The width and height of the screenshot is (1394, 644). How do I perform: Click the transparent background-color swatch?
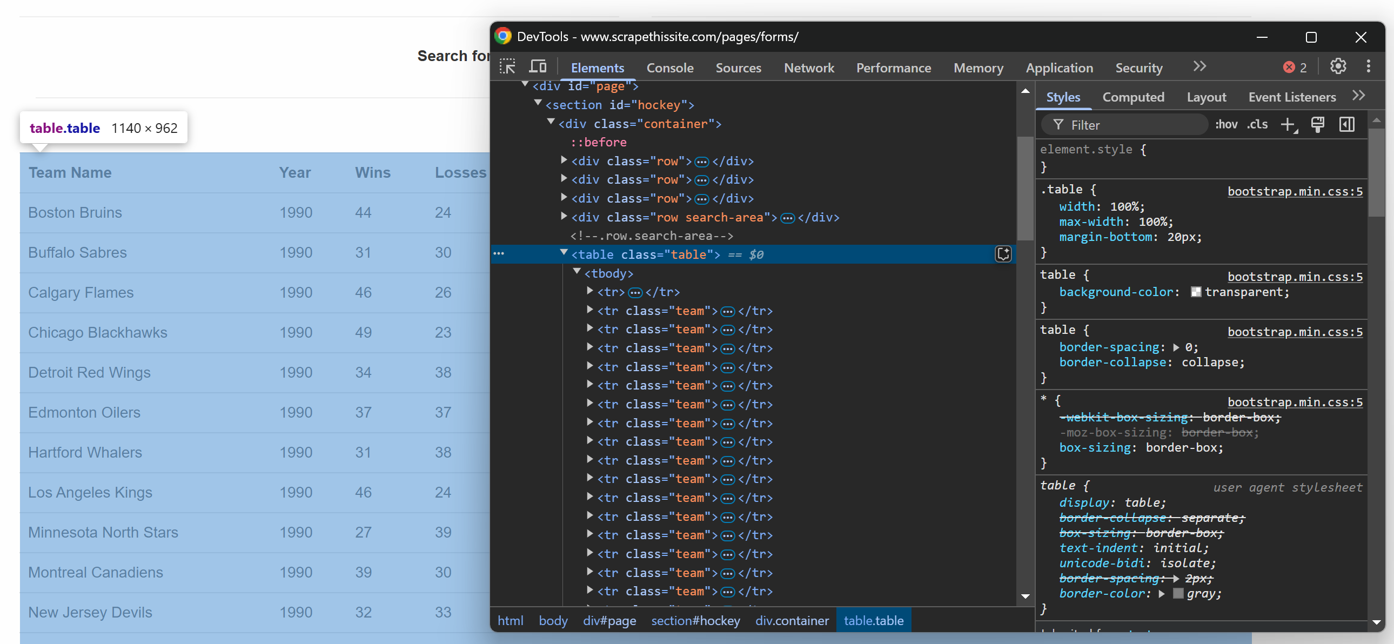pyautogui.click(x=1195, y=292)
